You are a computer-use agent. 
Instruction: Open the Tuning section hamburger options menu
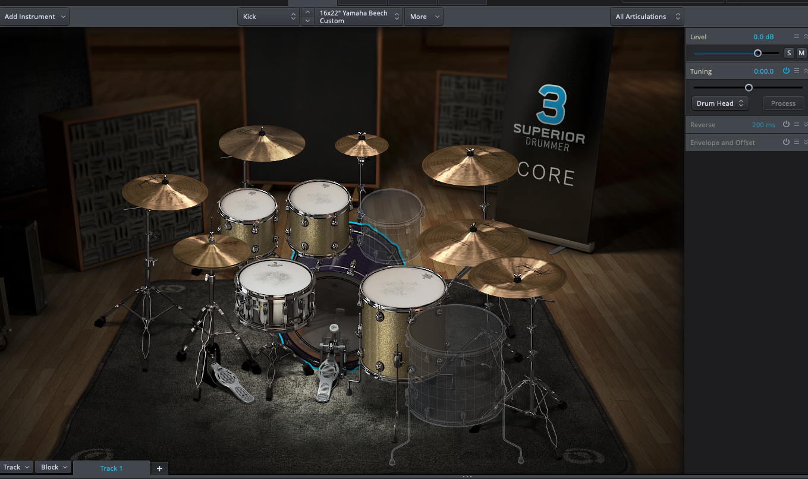(797, 71)
